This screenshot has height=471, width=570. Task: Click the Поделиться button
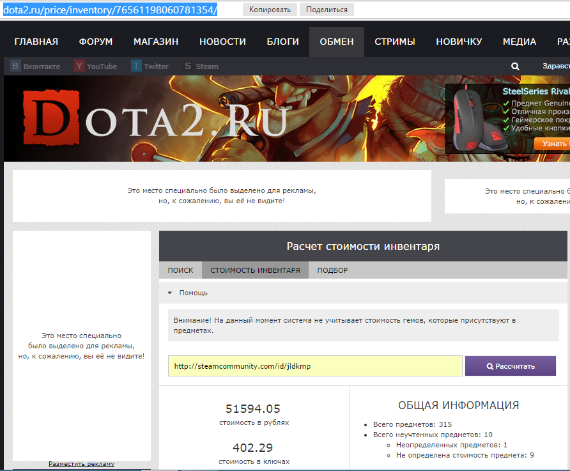(x=327, y=10)
